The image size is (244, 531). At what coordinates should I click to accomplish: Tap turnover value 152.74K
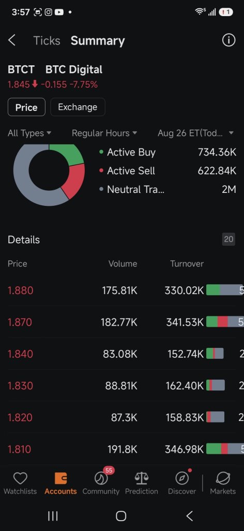pyautogui.click(x=186, y=354)
